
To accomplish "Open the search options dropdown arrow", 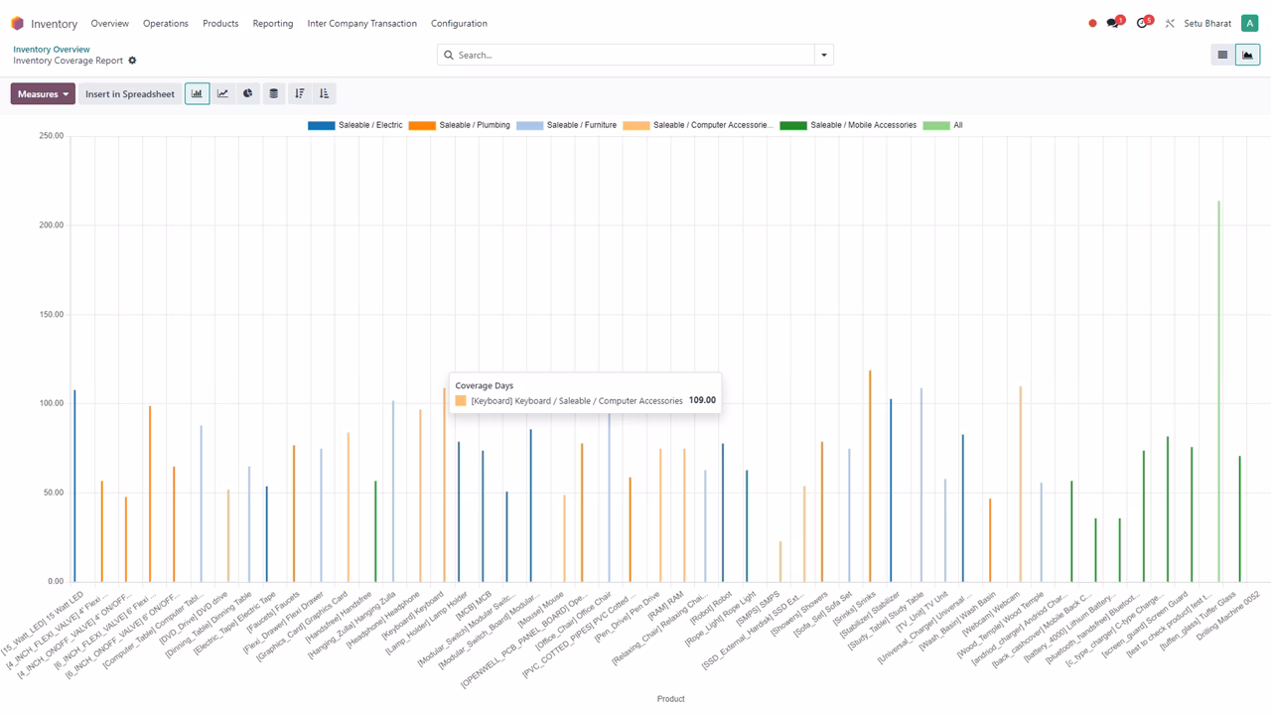I will (823, 55).
